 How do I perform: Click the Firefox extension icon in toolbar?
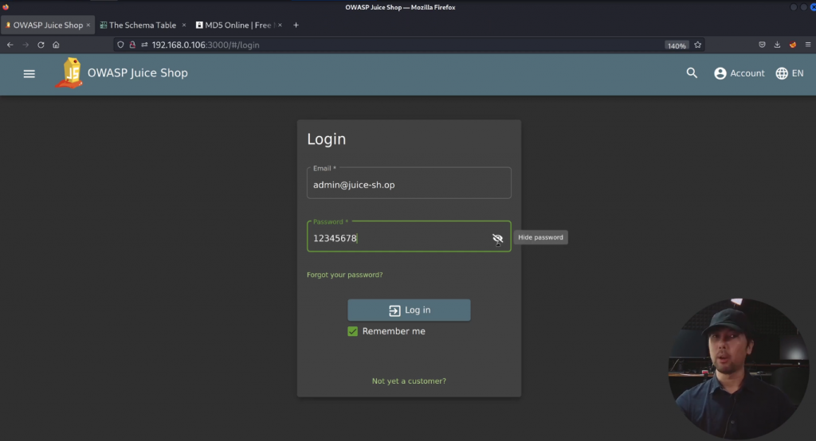pyautogui.click(x=793, y=45)
